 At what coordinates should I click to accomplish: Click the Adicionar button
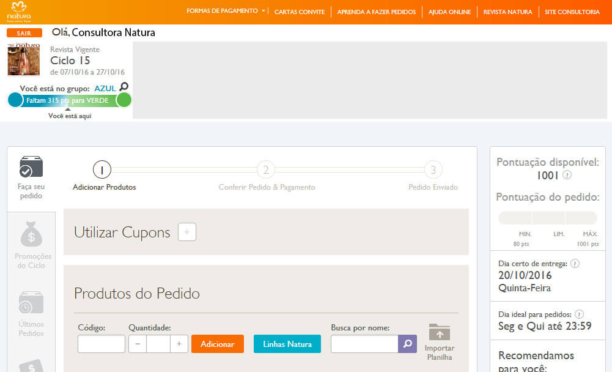218,344
